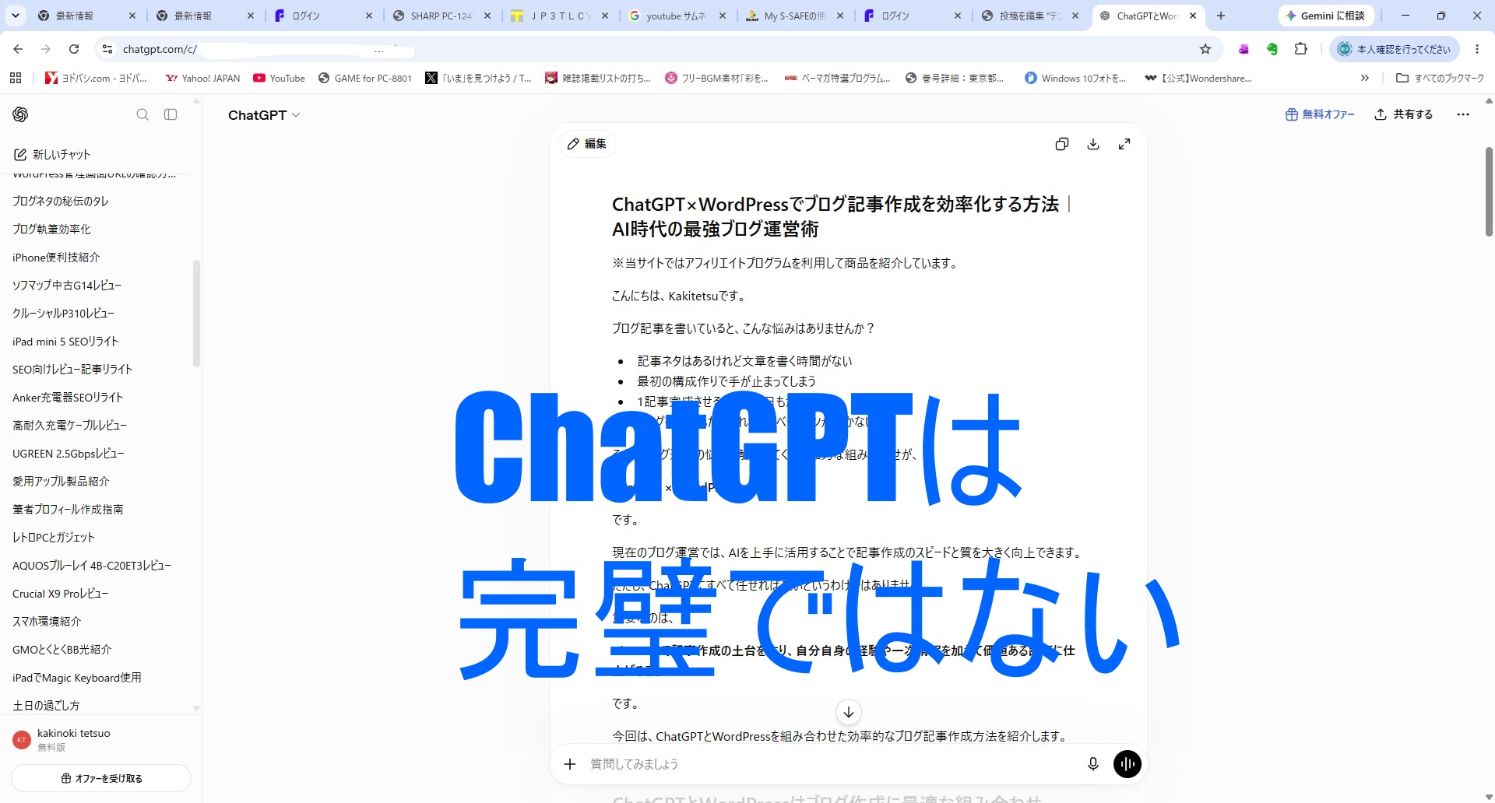
Task: Click the purple extension icon in toolbar
Action: tap(1243, 49)
